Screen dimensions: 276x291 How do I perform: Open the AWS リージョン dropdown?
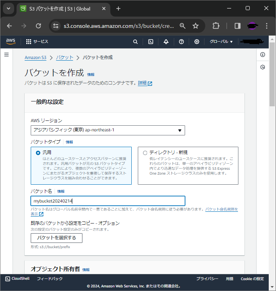coord(108,130)
